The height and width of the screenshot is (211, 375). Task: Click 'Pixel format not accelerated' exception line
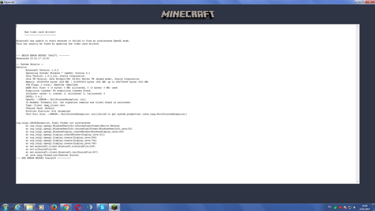coord(53,123)
